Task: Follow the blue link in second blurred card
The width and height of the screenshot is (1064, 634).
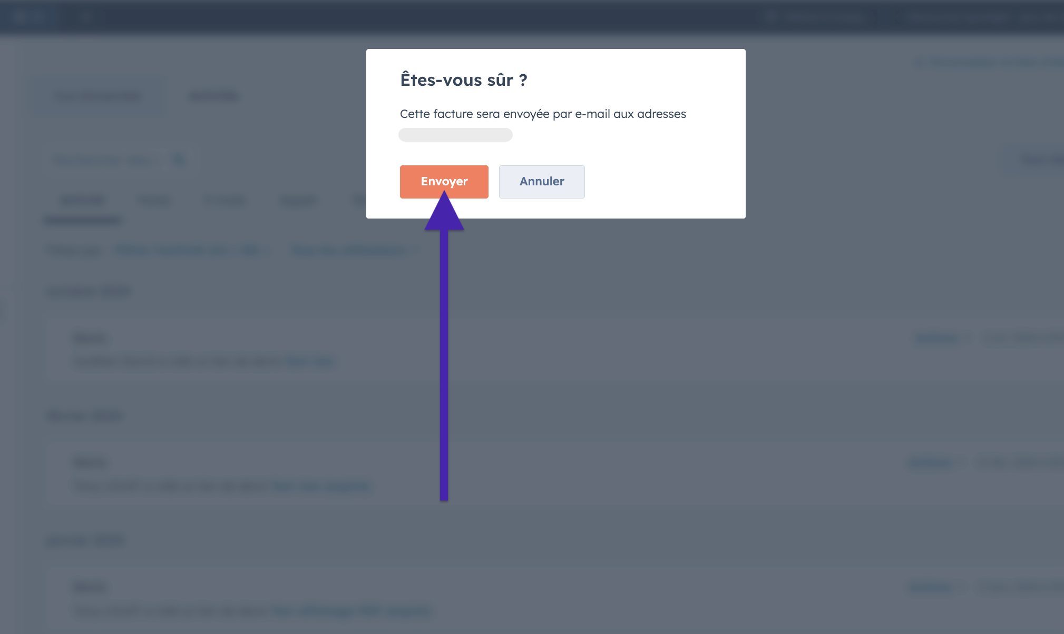Action: 321,486
